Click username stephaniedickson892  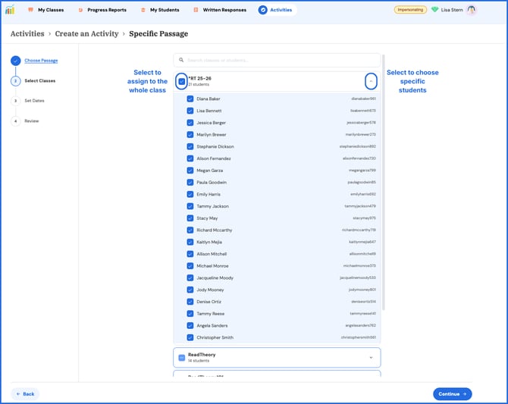358,146
